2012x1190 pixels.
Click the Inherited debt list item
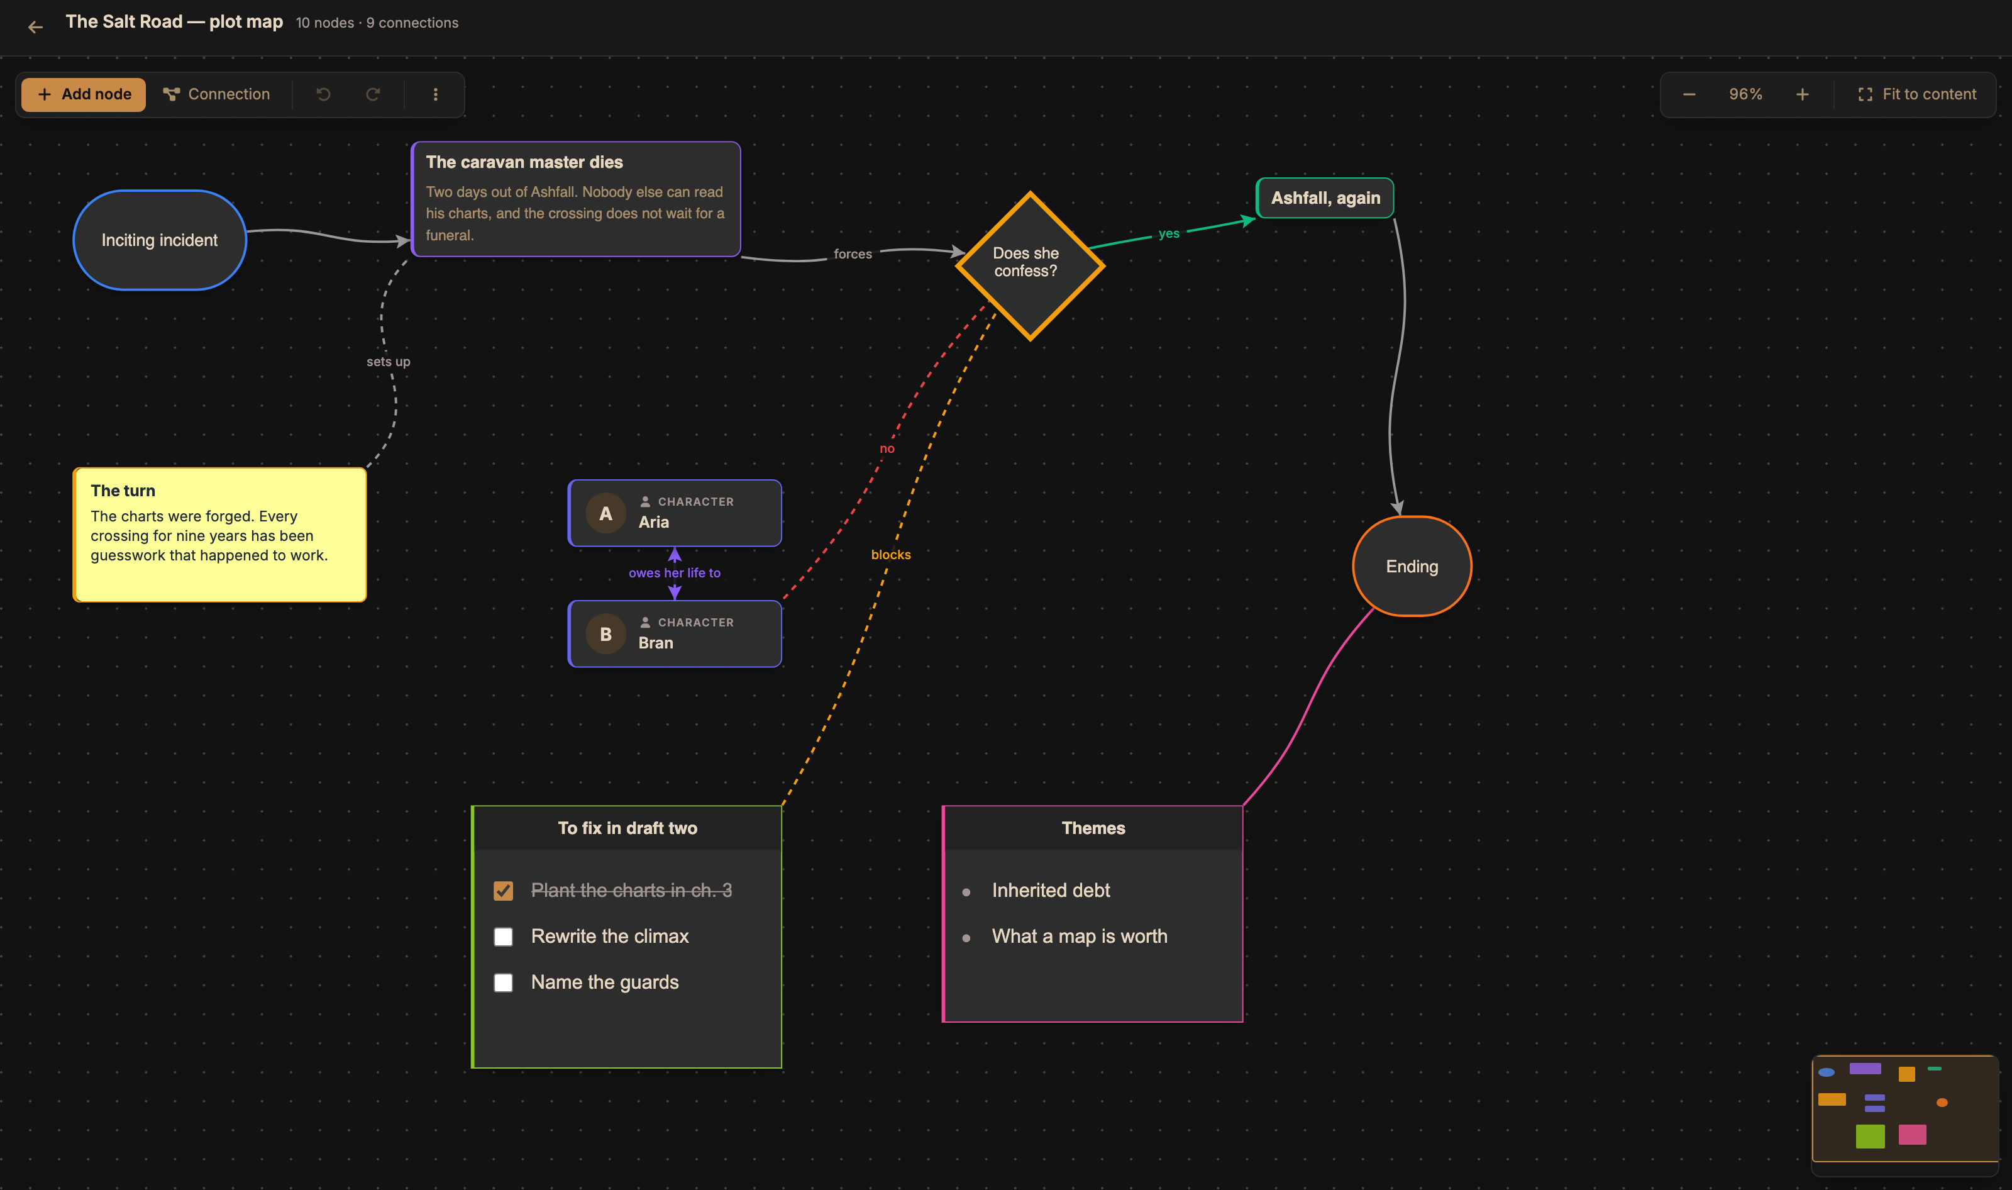(1051, 890)
